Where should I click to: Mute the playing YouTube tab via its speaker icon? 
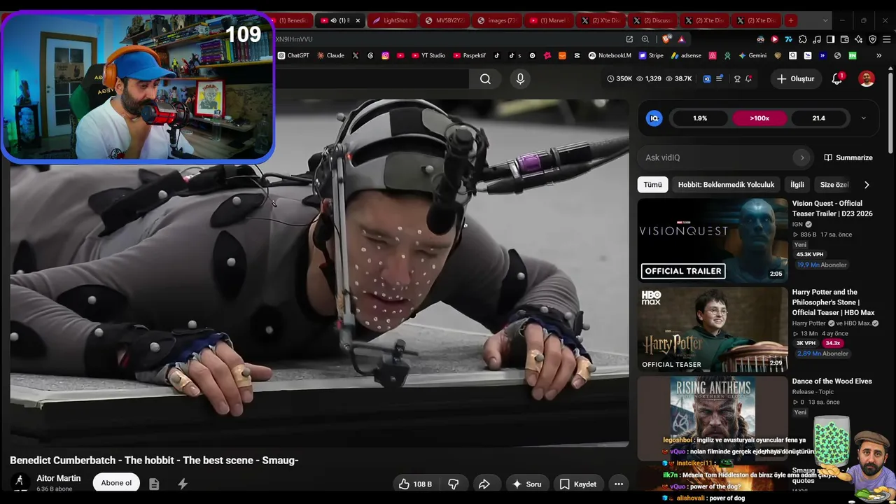pos(333,20)
